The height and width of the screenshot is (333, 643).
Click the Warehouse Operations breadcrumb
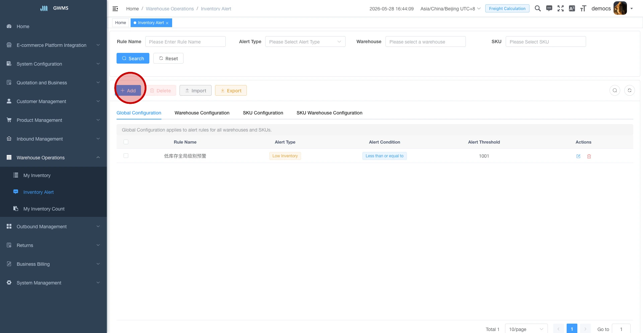[x=170, y=9]
